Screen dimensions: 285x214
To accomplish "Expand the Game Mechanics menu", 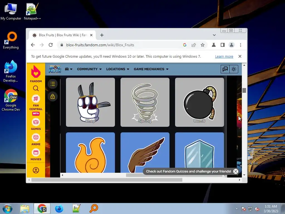I will (x=151, y=69).
